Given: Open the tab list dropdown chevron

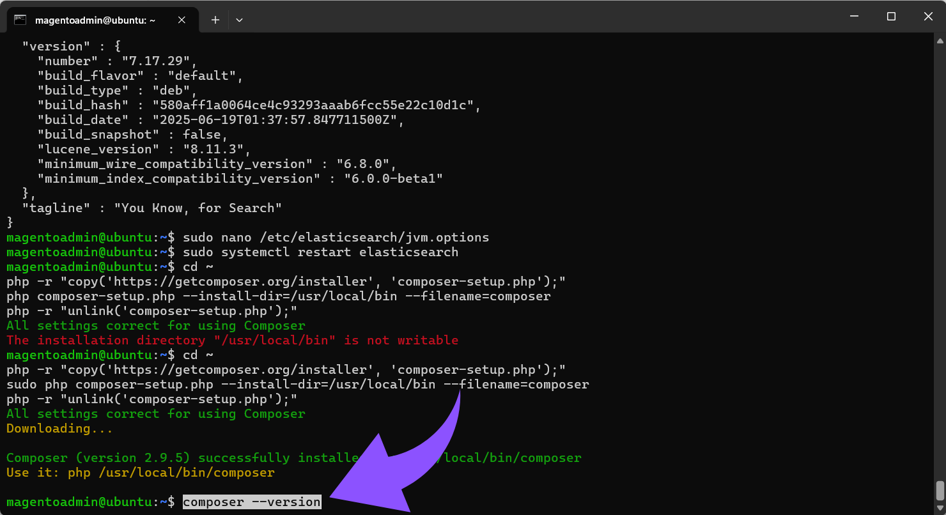Looking at the screenshot, I should click(x=239, y=20).
